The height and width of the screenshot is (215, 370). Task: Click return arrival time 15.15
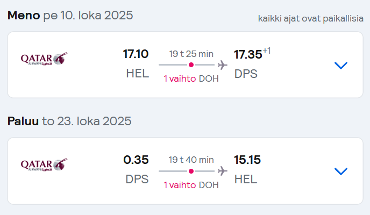247,160
